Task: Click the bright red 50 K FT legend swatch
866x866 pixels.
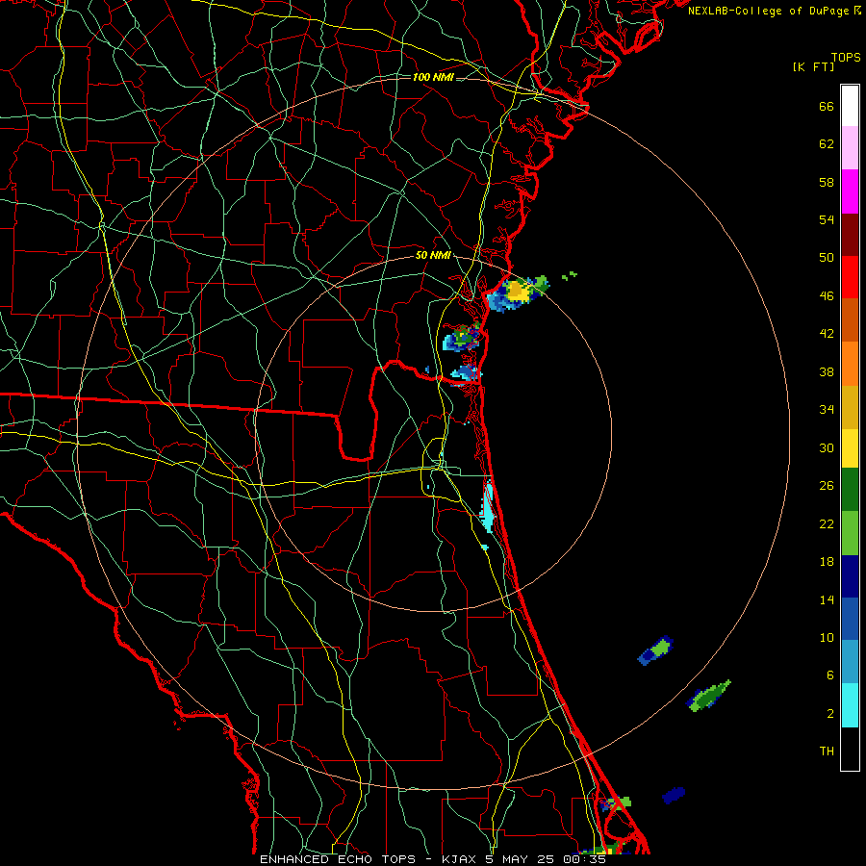Action: click(x=850, y=277)
